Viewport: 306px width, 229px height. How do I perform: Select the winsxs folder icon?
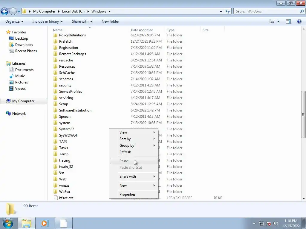55,185
